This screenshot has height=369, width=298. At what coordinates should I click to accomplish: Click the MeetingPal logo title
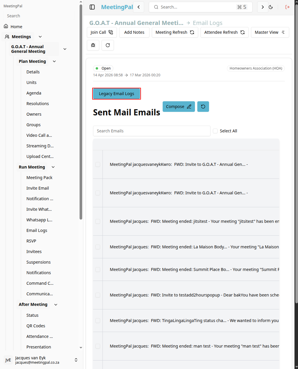pos(117,7)
